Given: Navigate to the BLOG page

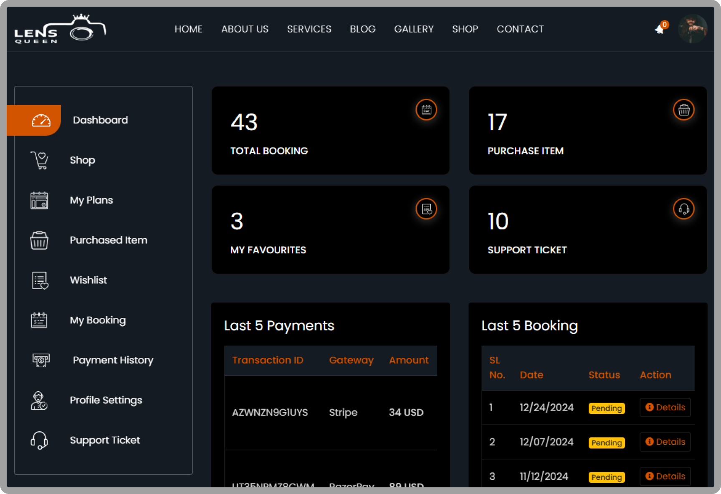Looking at the screenshot, I should coord(363,29).
